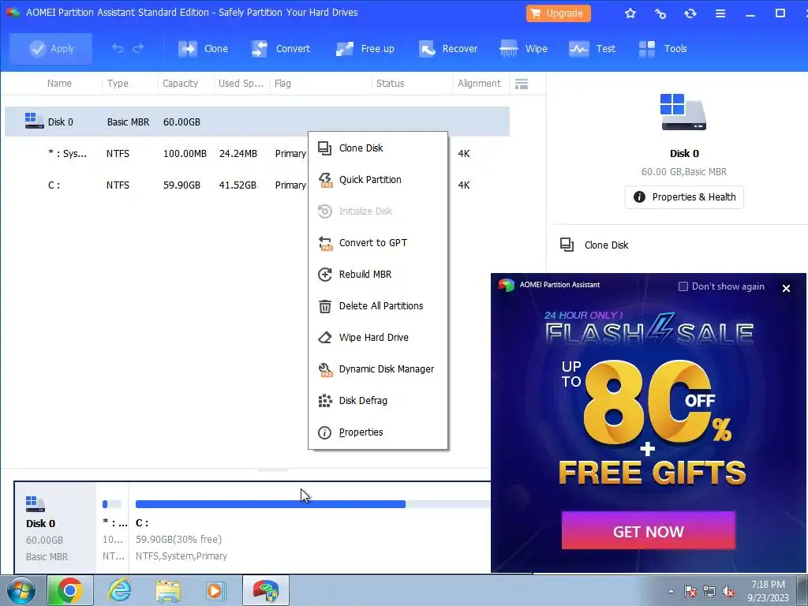
Task: Open the Tools toolbar menu
Action: (663, 48)
